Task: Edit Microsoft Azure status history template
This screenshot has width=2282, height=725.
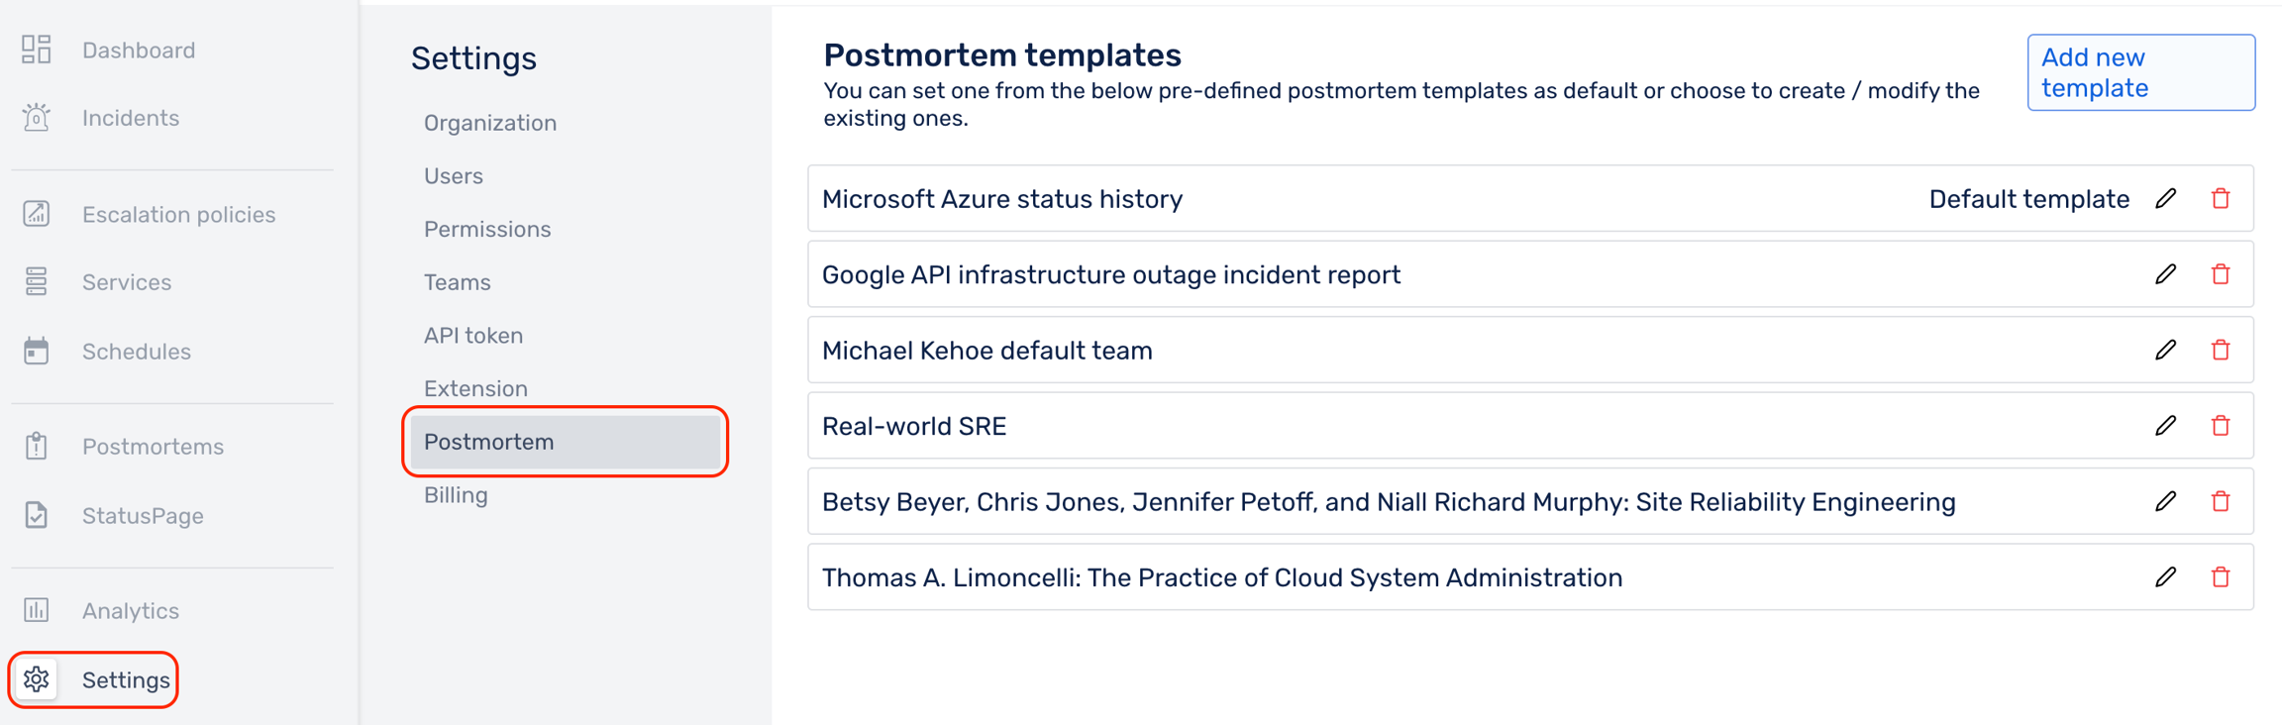Action: click(2166, 198)
